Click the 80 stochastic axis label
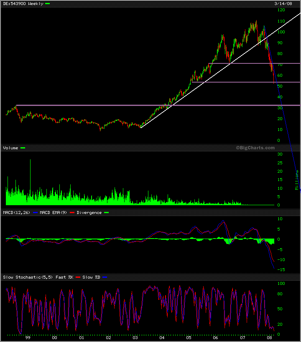The image size is (301, 342). (x=280, y=294)
